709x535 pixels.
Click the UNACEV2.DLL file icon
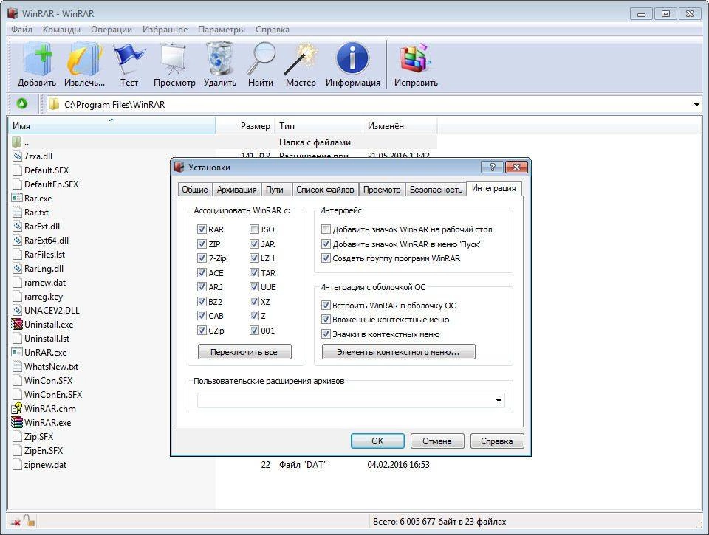17,311
